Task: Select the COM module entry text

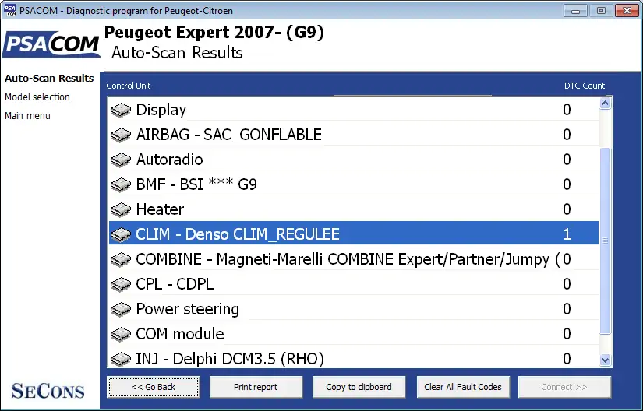Action: pos(180,335)
